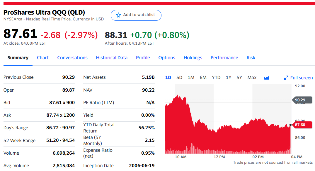Screen dimensions: 315x171
Task: Click the closing price 87.61
Action: pos(20,34)
